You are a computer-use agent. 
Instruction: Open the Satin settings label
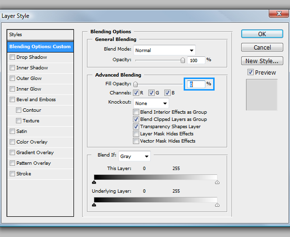pos(22,132)
